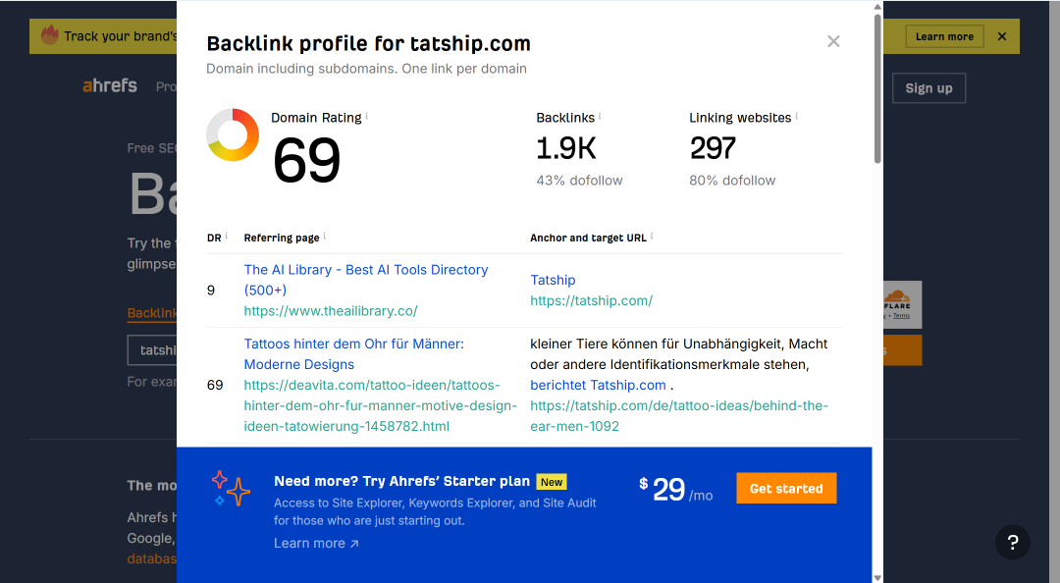1060x583 pixels.
Task: Click the scrollbar down arrow
Action: [877, 577]
